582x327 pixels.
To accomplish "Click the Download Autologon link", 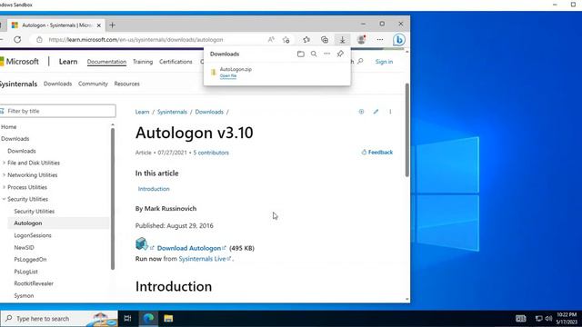I will (x=189, y=248).
